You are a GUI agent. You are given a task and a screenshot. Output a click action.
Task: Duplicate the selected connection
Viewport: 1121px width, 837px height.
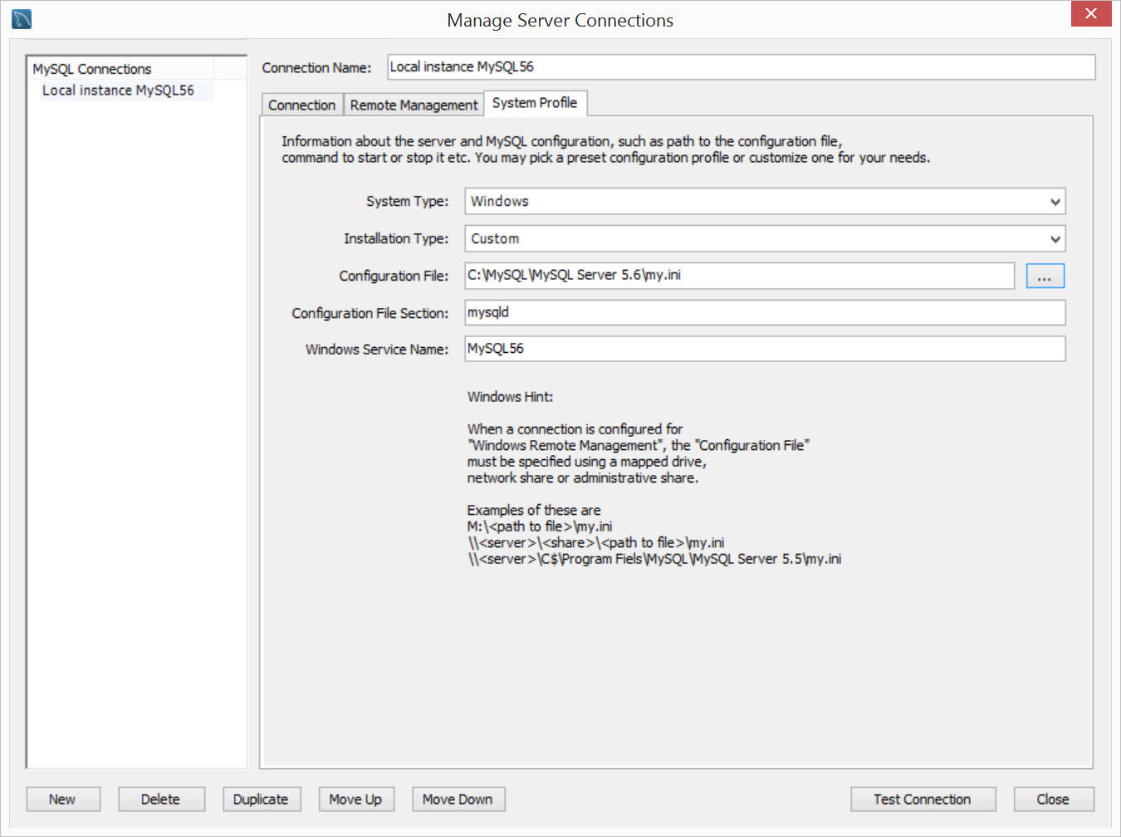pos(262,800)
